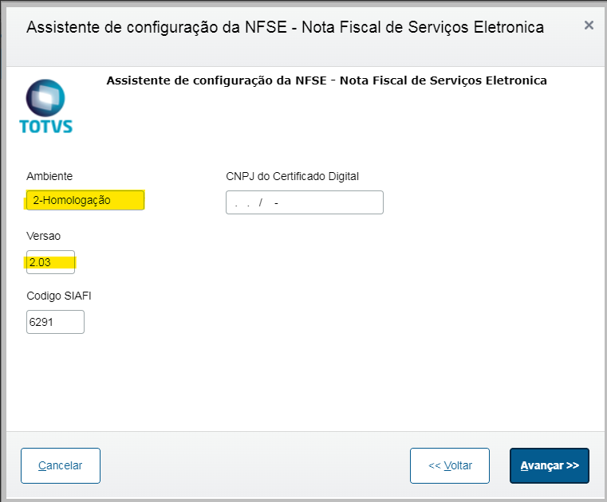Click the gray header strip below the title
607x502 pixels.
point(303,56)
